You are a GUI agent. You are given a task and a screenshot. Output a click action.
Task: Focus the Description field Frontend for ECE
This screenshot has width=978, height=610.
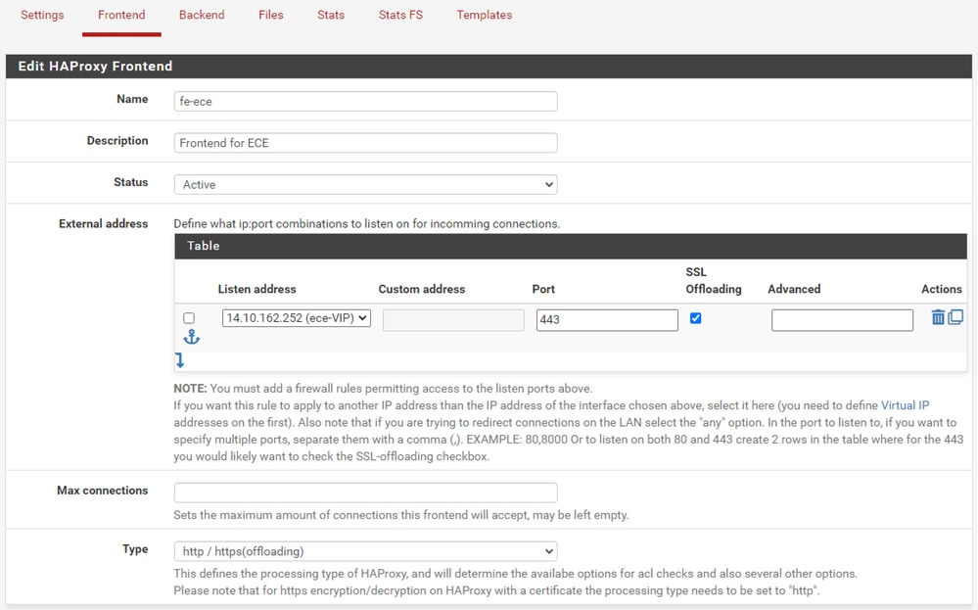[365, 143]
